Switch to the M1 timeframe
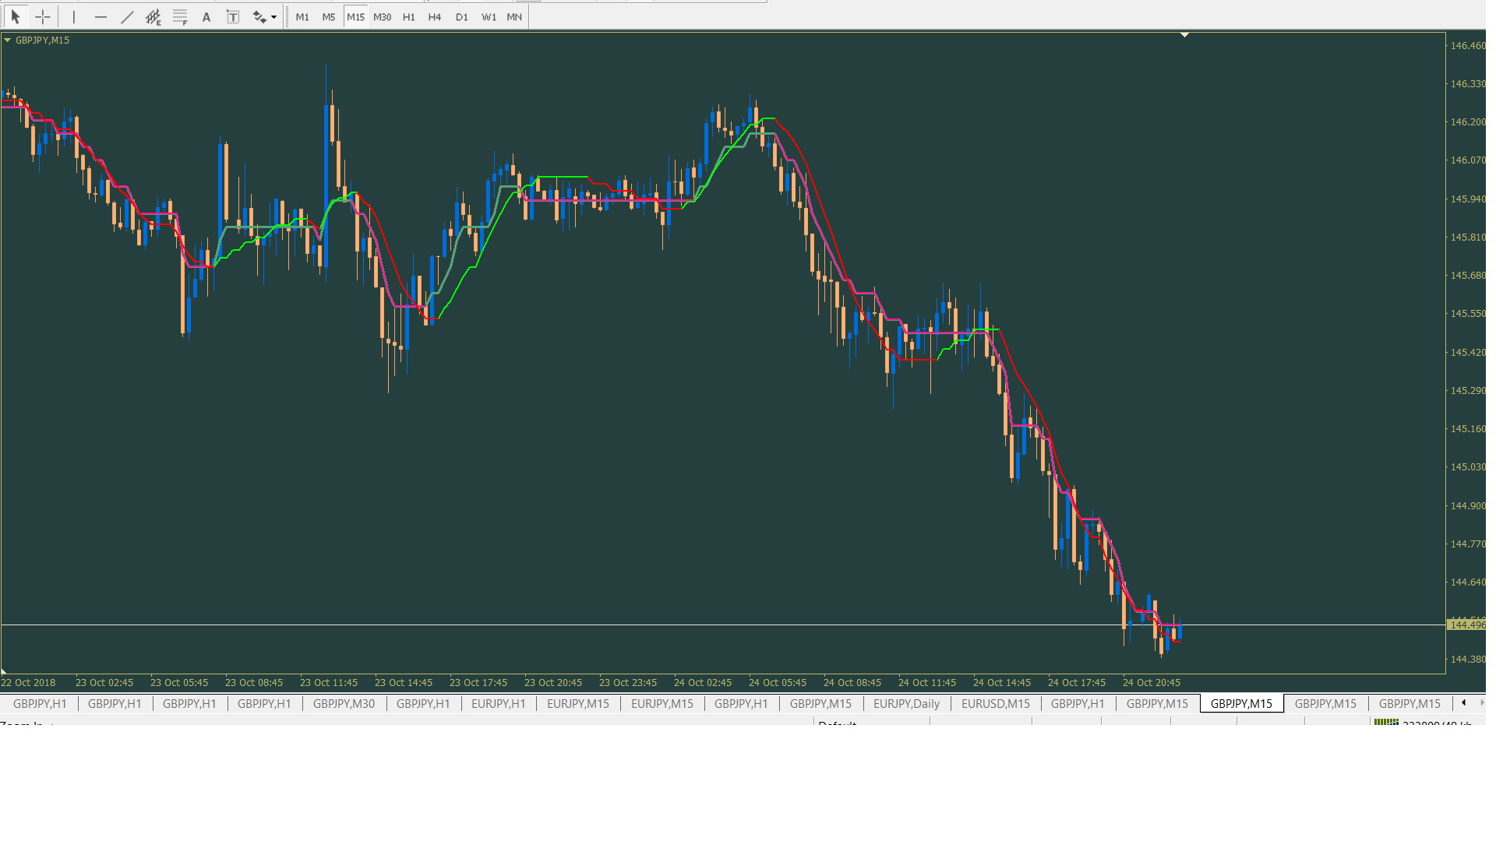 (x=302, y=16)
